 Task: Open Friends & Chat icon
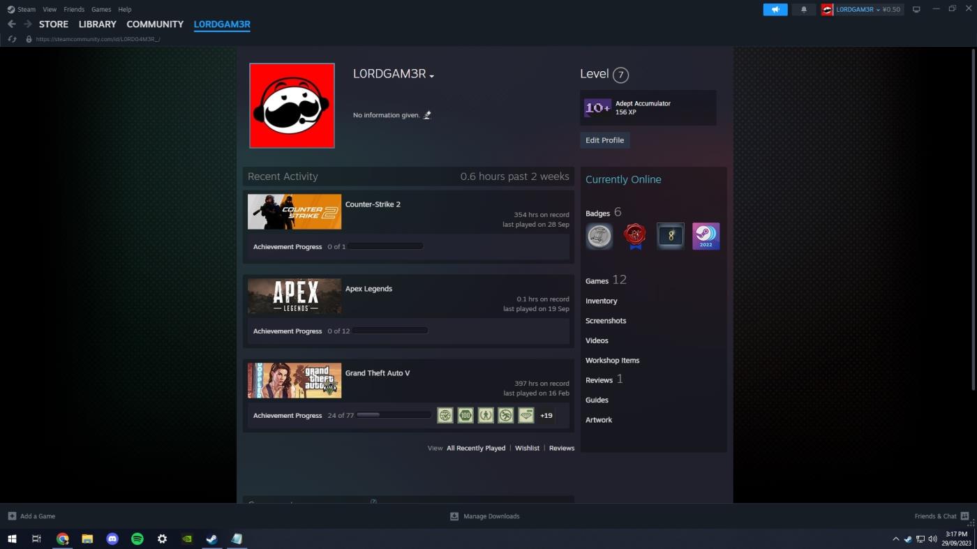pos(965,516)
